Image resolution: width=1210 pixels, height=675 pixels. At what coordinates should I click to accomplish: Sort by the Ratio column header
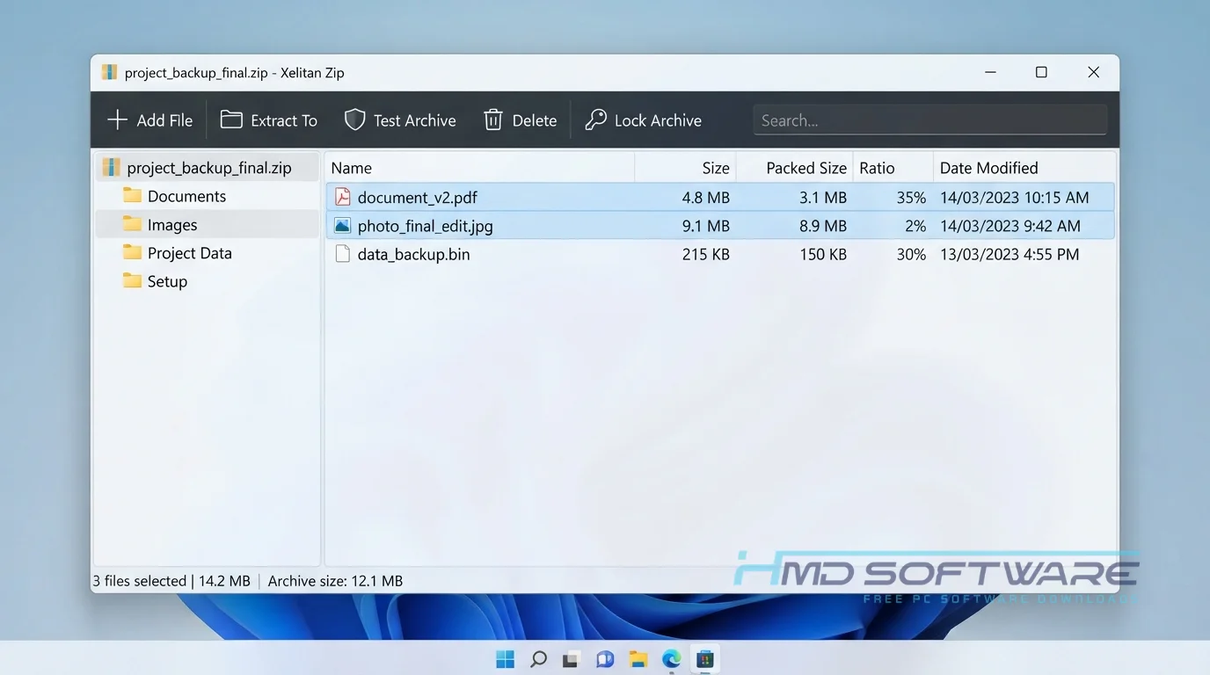[x=893, y=168]
